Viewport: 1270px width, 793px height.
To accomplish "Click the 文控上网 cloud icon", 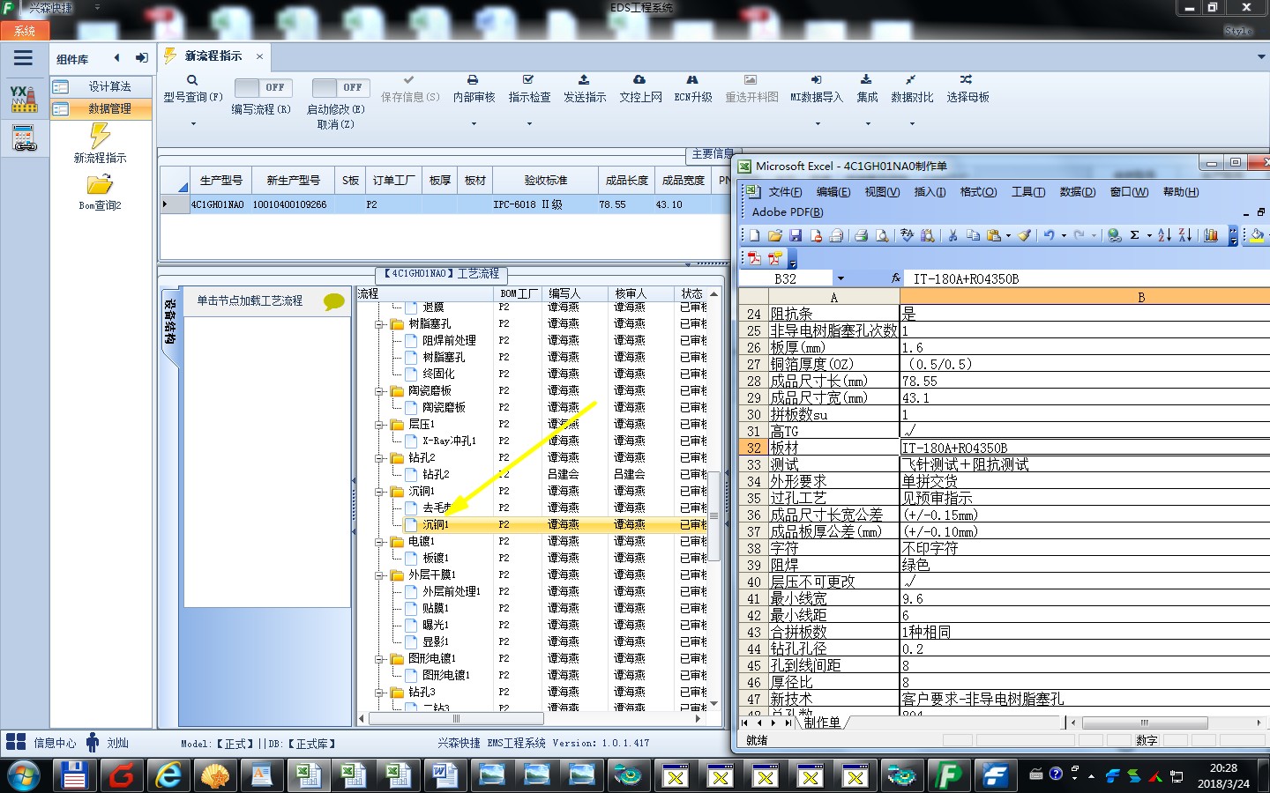I will click(639, 80).
